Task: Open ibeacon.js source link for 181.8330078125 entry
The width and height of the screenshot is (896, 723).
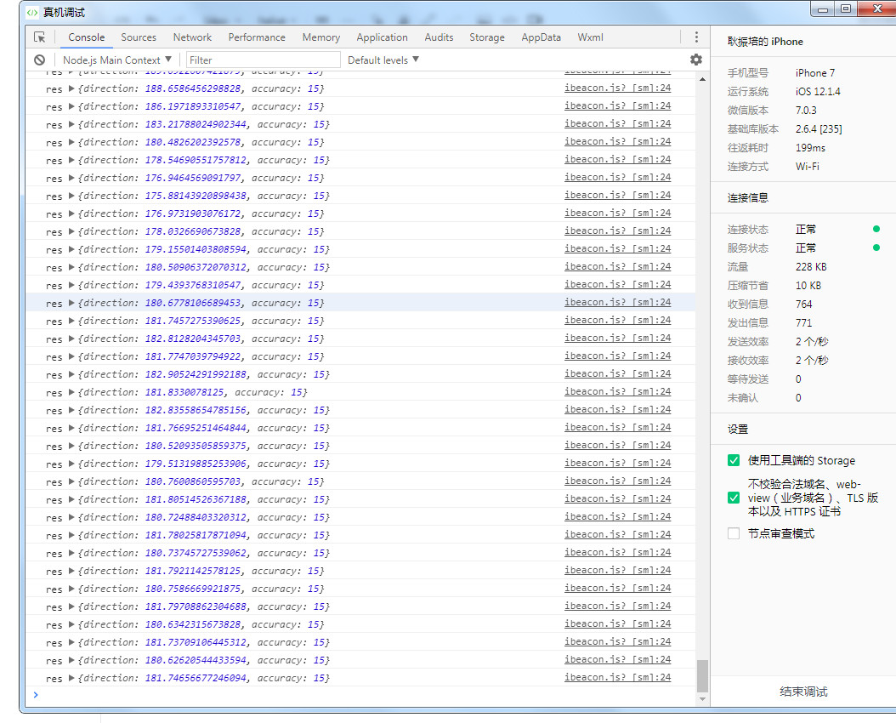Action: [617, 392]
